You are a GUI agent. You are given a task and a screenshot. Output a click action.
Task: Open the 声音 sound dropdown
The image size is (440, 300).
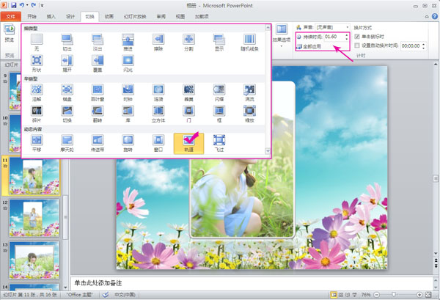point(348,27)
